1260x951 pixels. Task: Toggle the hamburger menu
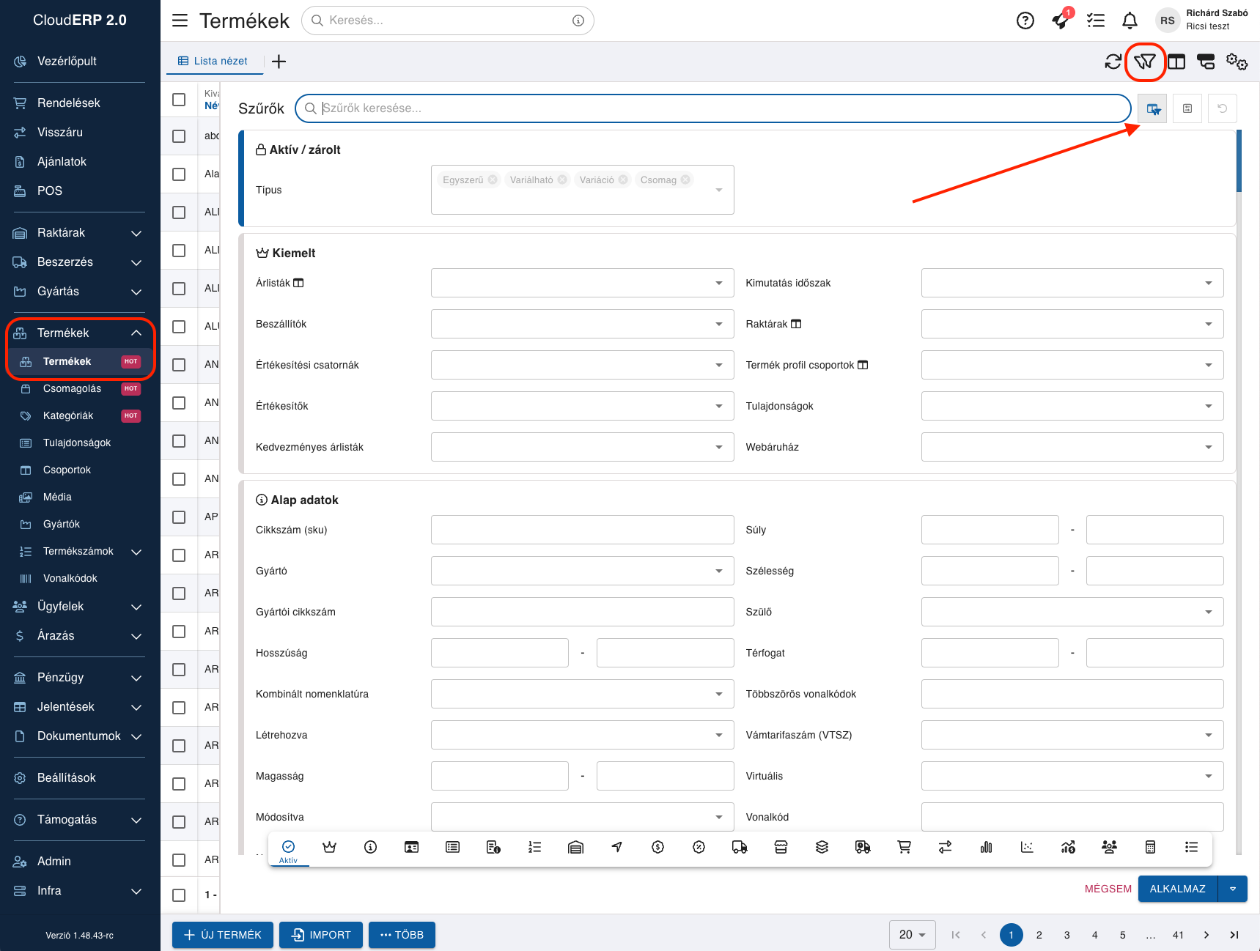(180, 21)
